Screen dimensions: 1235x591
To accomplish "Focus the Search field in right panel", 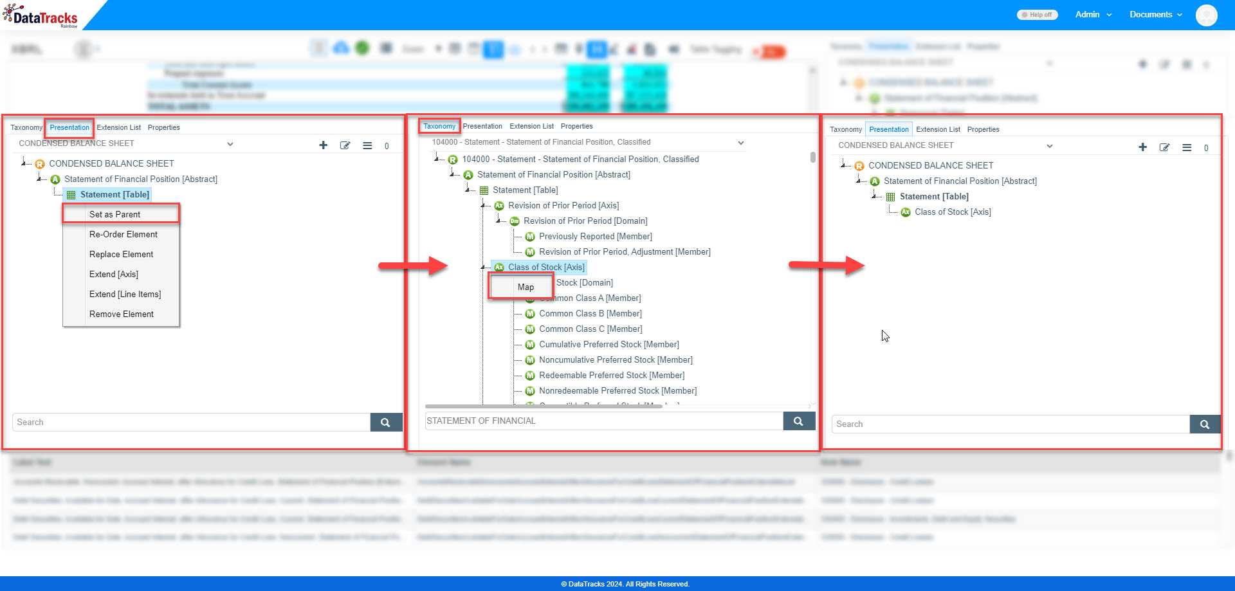I will coord(1011,424).
